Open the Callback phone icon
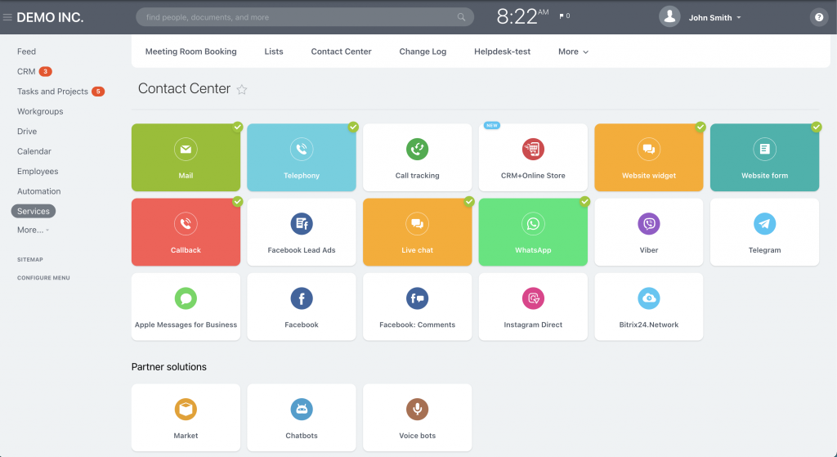837x457 pixels. pos(186,224)
